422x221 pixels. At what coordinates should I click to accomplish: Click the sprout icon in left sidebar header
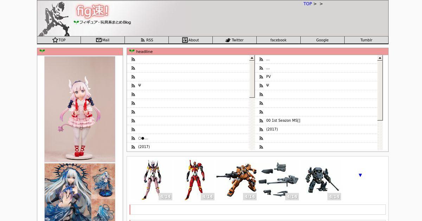(x=42, y=51)
